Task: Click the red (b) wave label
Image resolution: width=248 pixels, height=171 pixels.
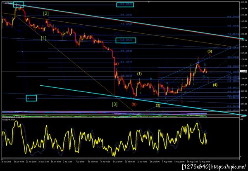Action: click(134, 104)
